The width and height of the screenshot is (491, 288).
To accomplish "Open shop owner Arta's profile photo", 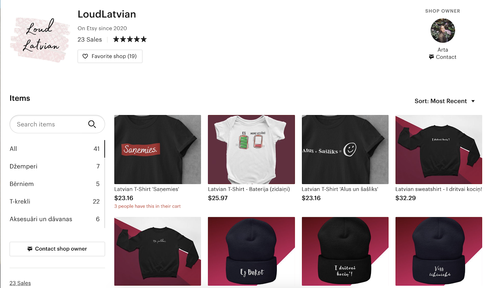I will 443,31.
